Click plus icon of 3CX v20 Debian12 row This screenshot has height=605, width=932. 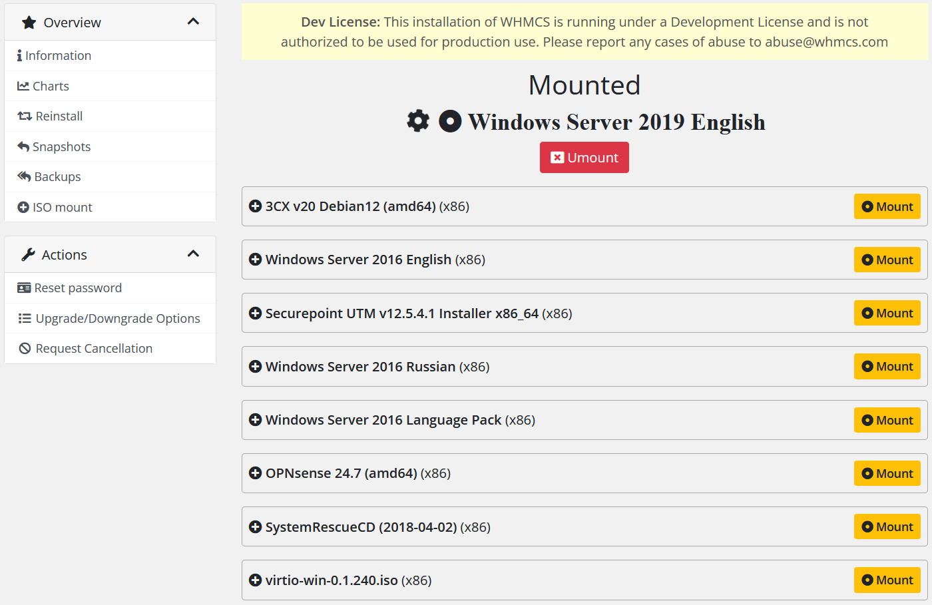(255, 206)
